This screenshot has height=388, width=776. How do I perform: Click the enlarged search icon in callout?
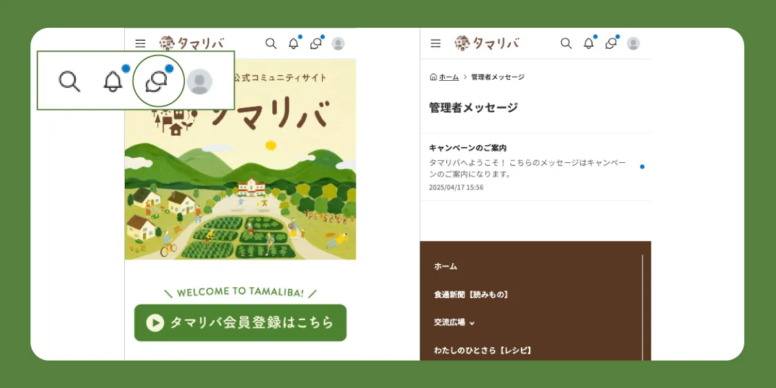pyautogui.click(x=69, y=81)
